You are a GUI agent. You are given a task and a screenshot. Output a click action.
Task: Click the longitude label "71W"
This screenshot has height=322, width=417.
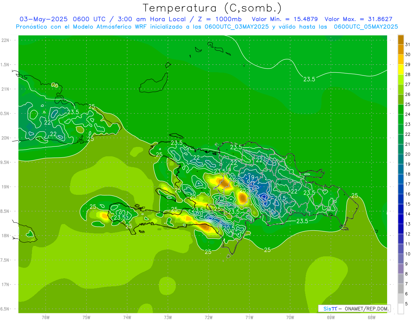tap(249, 317)
